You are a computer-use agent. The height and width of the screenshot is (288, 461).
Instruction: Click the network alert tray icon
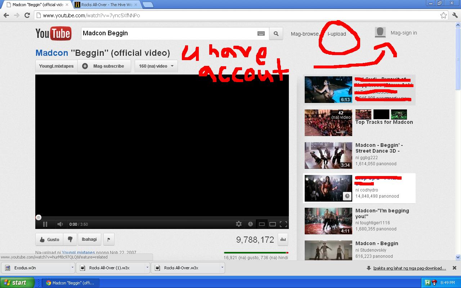point(434,283)
